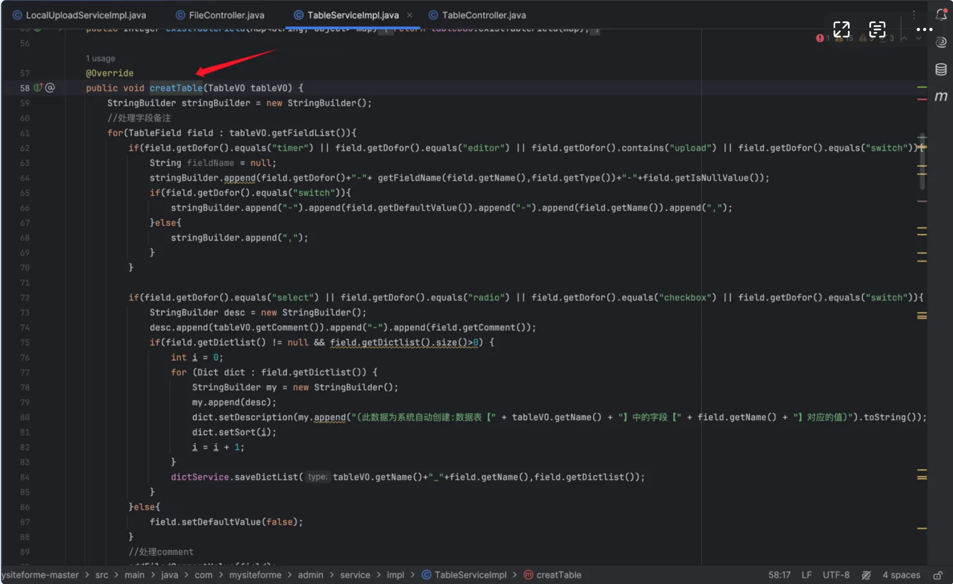Image resolution: width=953 pixels, height=584 pixels.
Task: Click the 'type:' parameter hint on line 84
Action: [318, 477]
